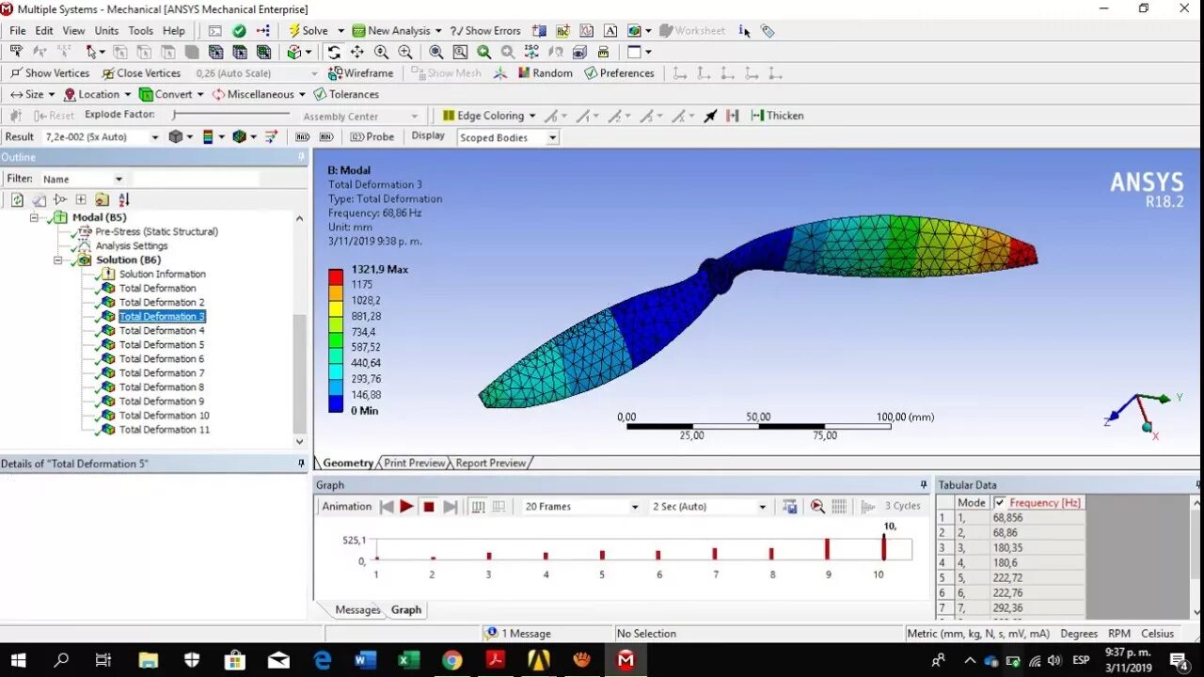This screenshot has width=1204, height=677.
Task: Click Random colors button
Action: 545,73
